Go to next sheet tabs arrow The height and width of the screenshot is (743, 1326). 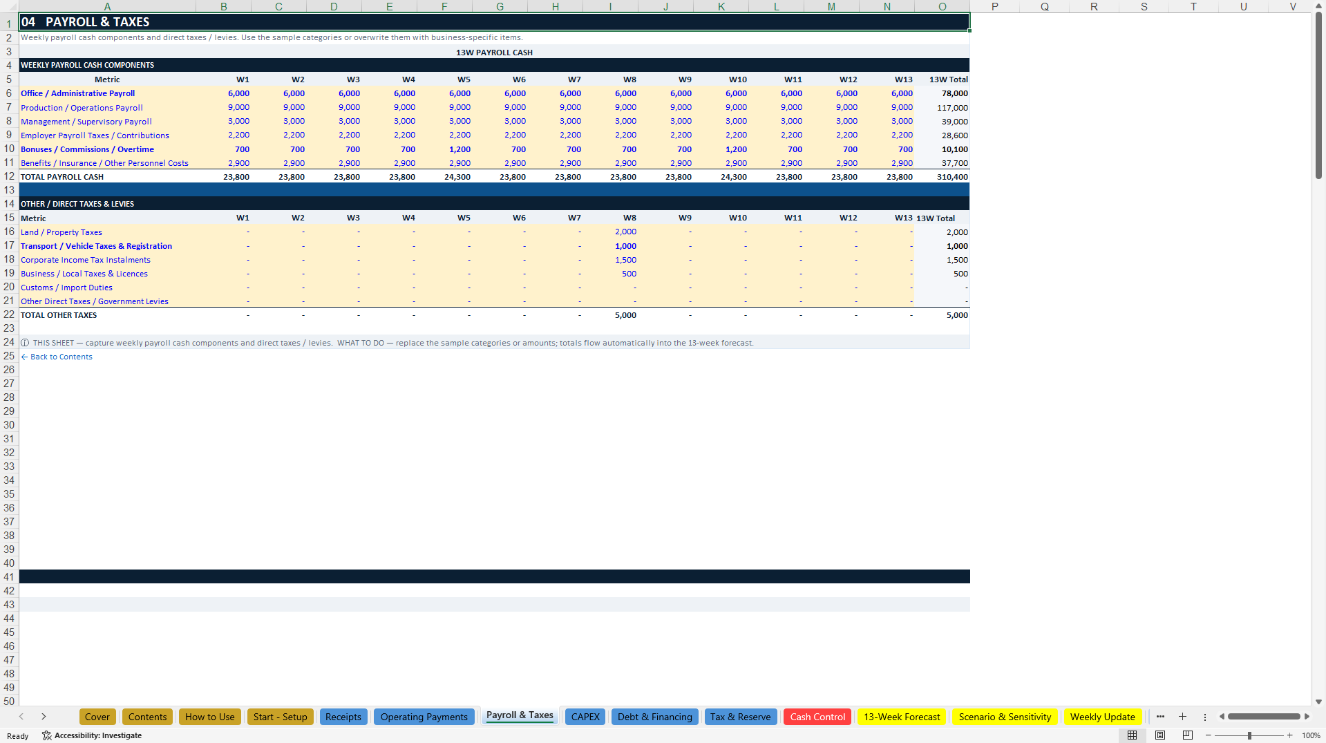click(x=44, y=717)
